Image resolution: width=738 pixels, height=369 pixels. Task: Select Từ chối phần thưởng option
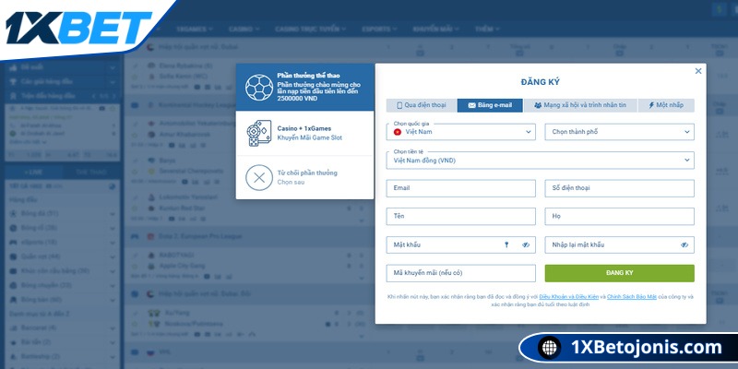click(x=305, y=177)
